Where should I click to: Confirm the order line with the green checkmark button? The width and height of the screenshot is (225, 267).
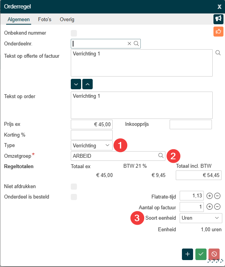tap(201, 254)
